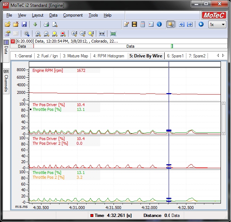Click the MoTeC logo button

pos(214,15)
